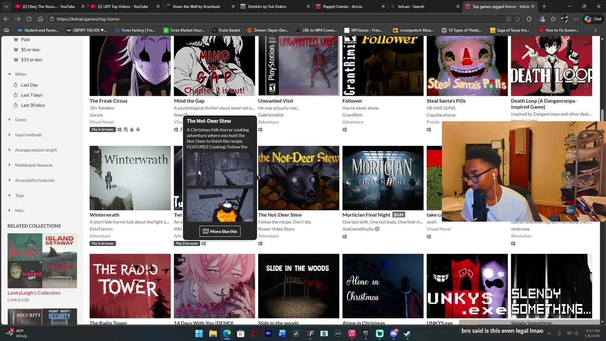
Task: Open the browser home page icon
Action: tap(40, 19)
